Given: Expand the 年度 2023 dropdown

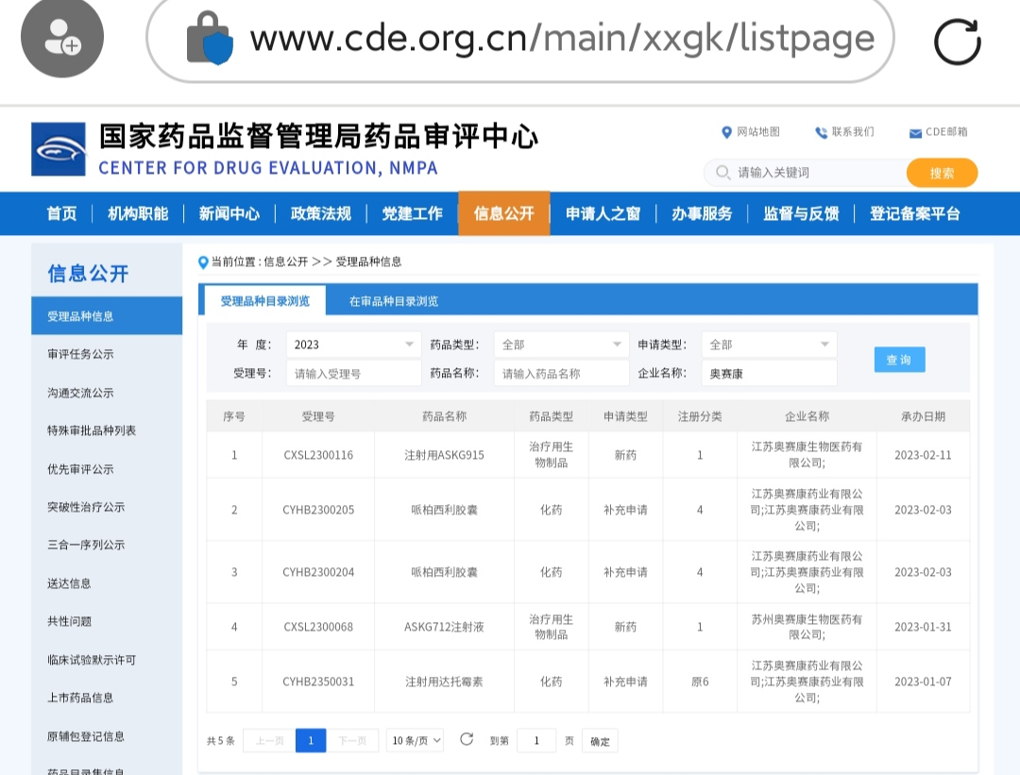Looking at the screenshot, I should (x=353, y=345).
